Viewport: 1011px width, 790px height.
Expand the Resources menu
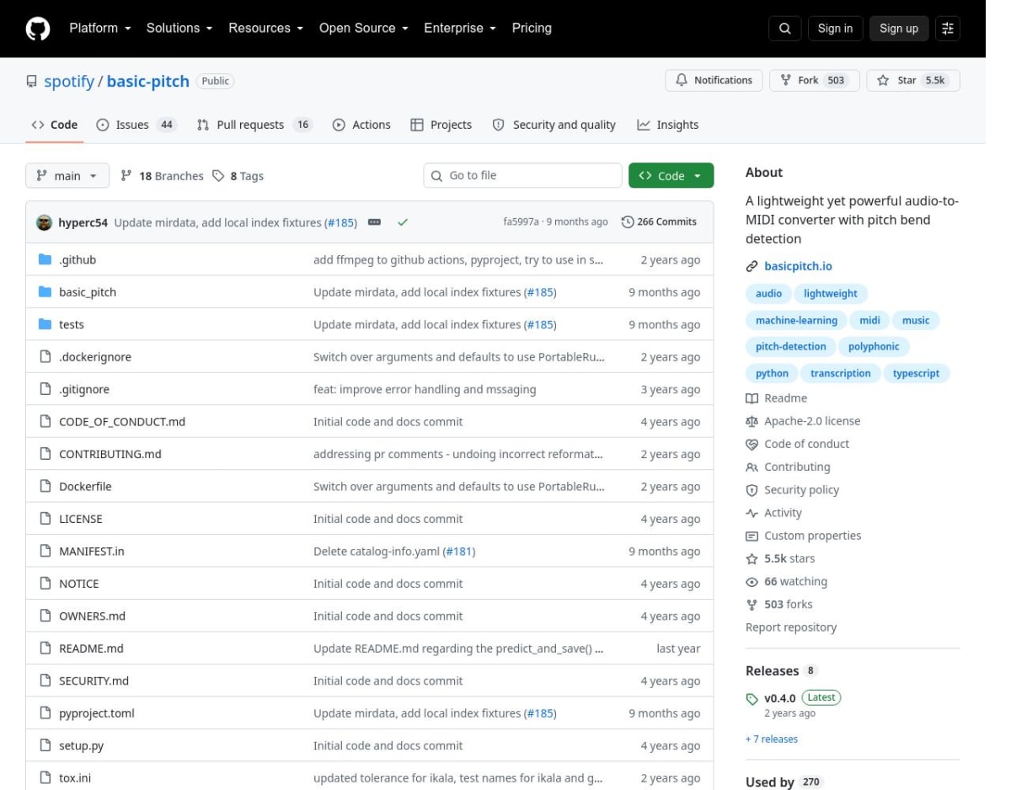pyautogui.click(x=265, y=28)
